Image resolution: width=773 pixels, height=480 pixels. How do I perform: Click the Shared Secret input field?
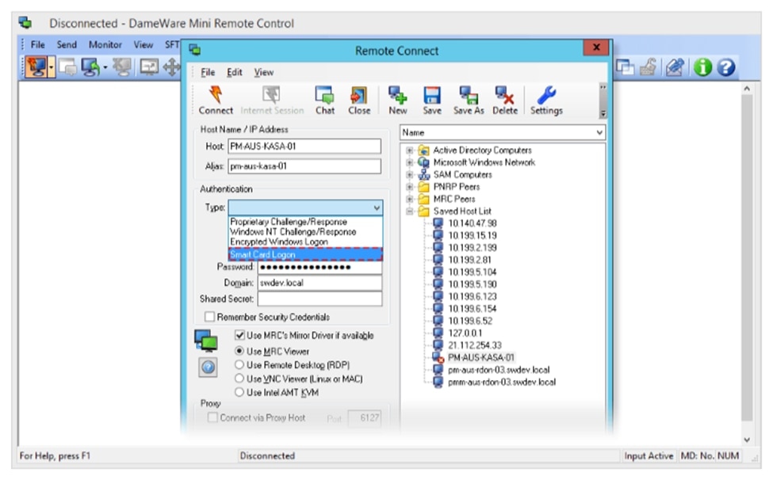point(320,299)
